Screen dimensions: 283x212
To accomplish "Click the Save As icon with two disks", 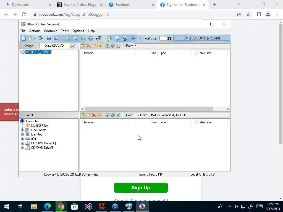I will pyautogui.click(x=56, y=38).
